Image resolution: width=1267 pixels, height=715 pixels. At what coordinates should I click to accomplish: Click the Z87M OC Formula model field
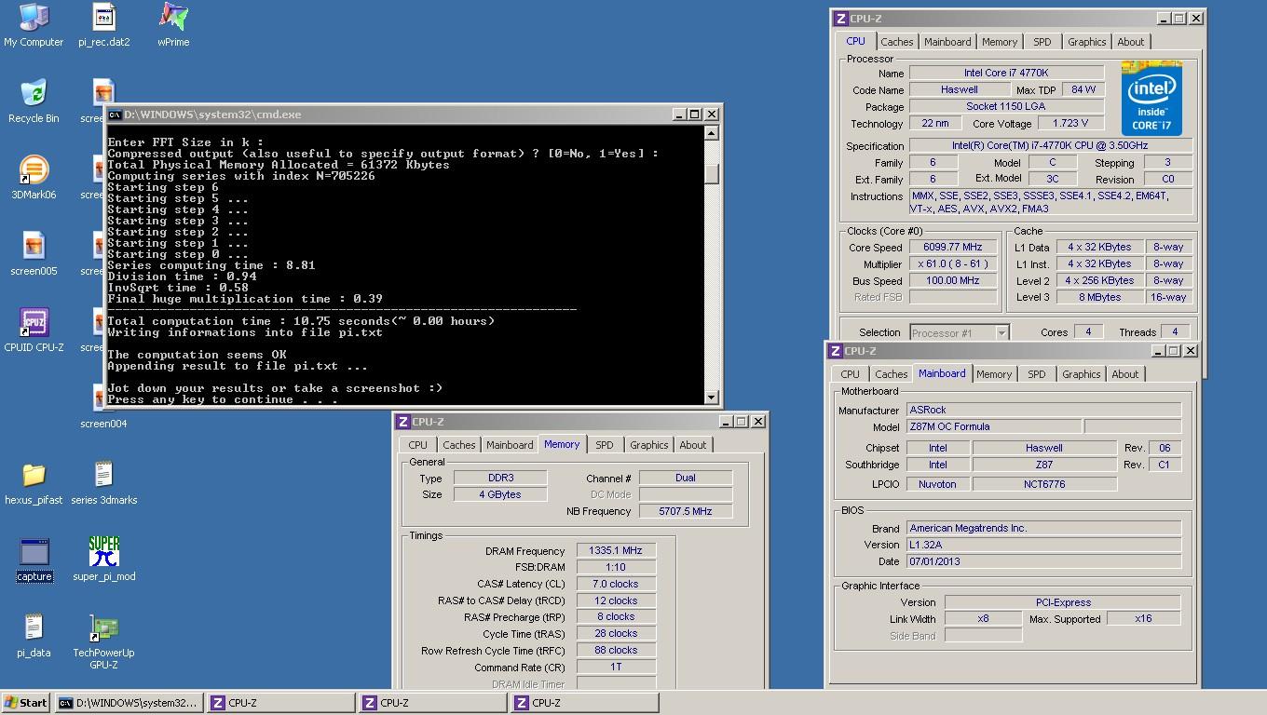[994, 426]
